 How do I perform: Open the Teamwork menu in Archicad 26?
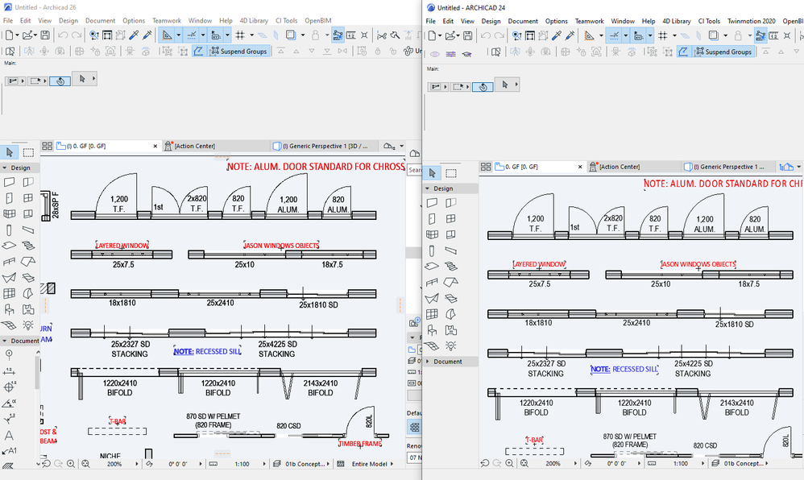(167, 20)
